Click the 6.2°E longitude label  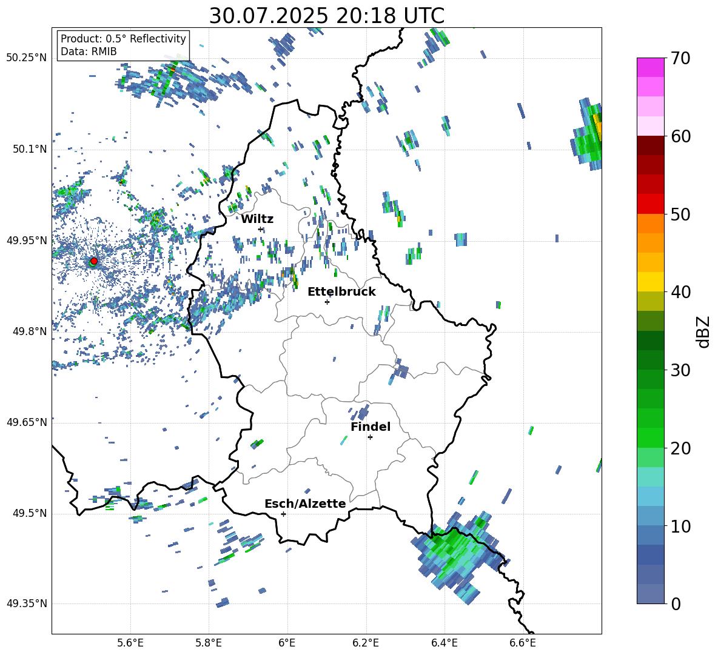pos(366,643)
